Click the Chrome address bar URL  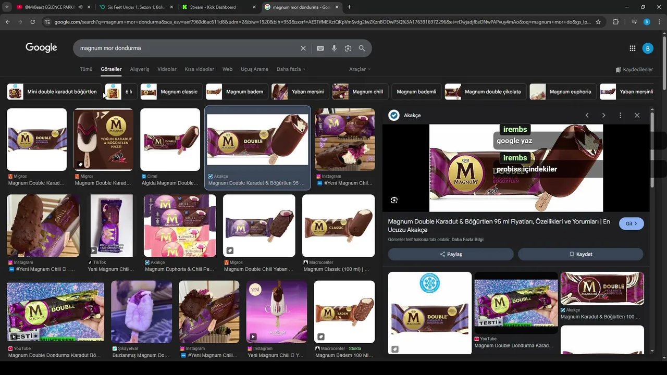(x=322, y=22)
